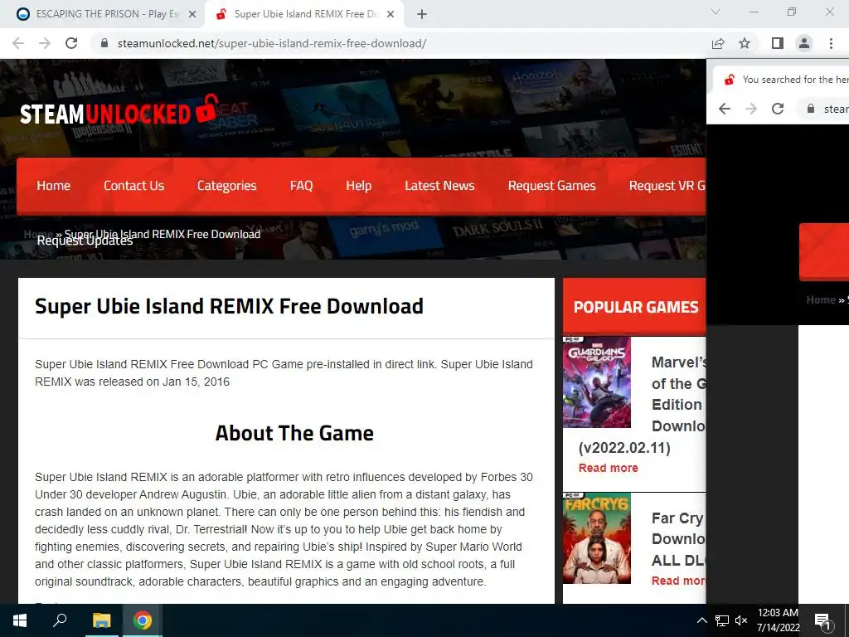Open Windows taskbar search
The height and width of the screenshot is (637, 849).
[x=60, y=620]
